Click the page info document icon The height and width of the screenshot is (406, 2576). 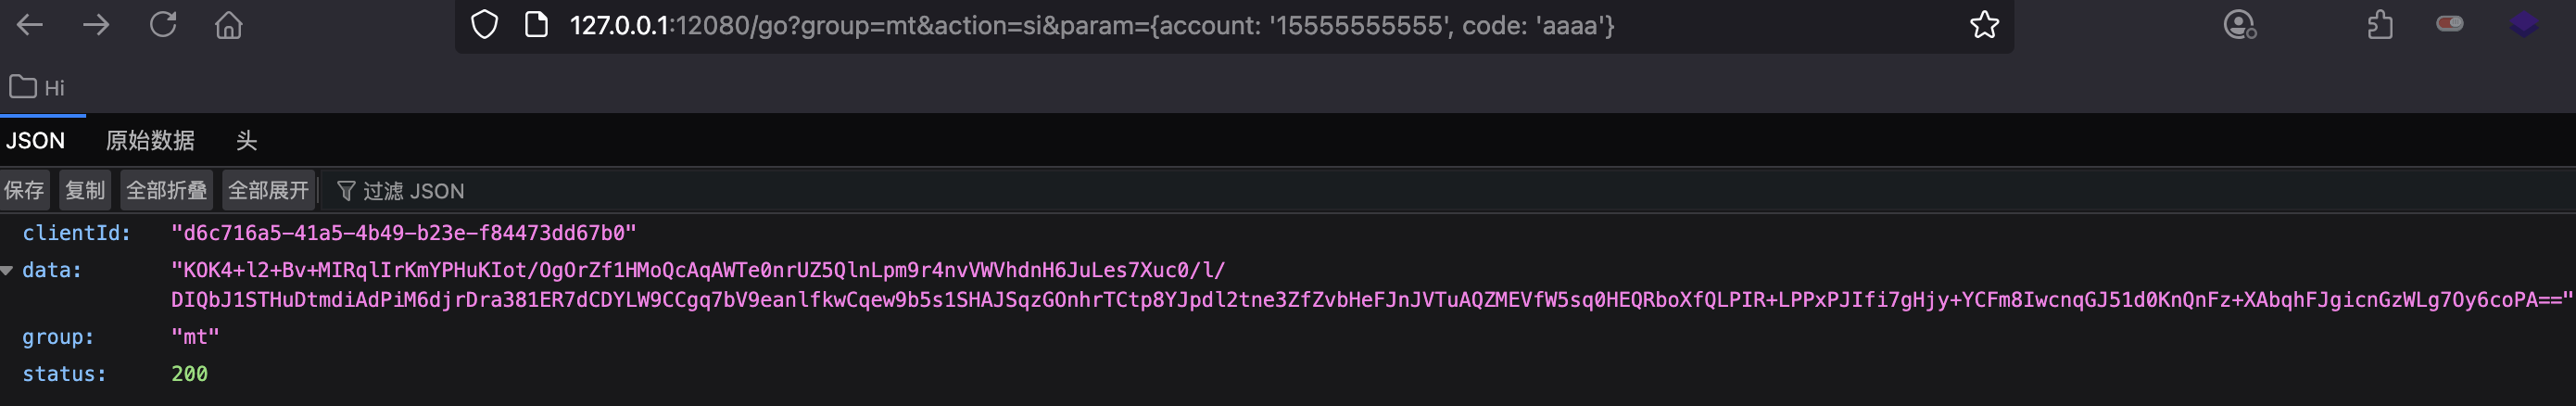[x=536, y=25]
